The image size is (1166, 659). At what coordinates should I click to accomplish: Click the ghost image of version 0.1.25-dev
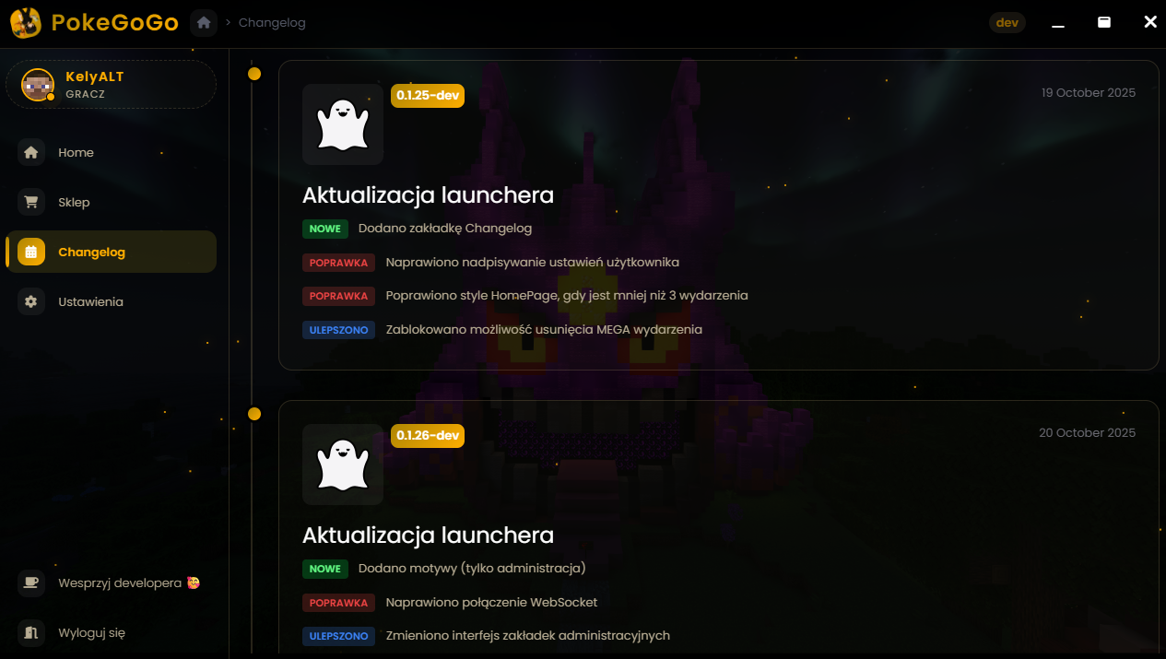tap(343, 124)
